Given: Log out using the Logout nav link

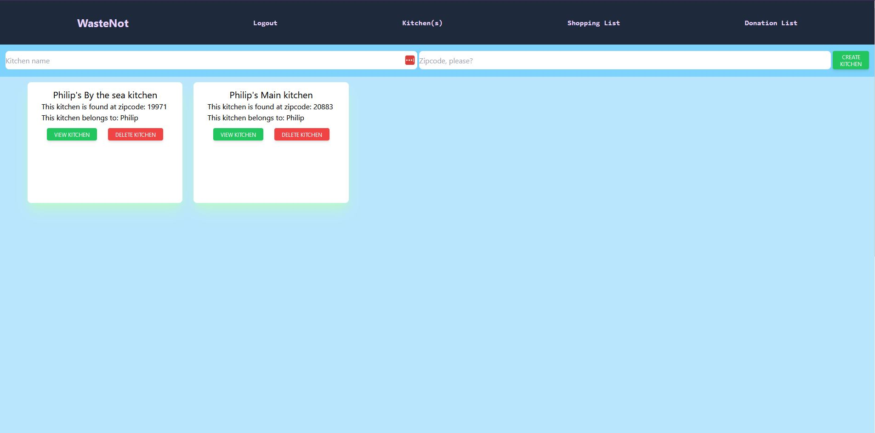Looking at the screenshot, I should coord(265,23).
